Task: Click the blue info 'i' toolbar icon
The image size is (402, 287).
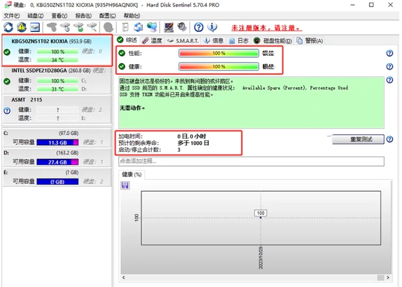Action: click(212, 27)
